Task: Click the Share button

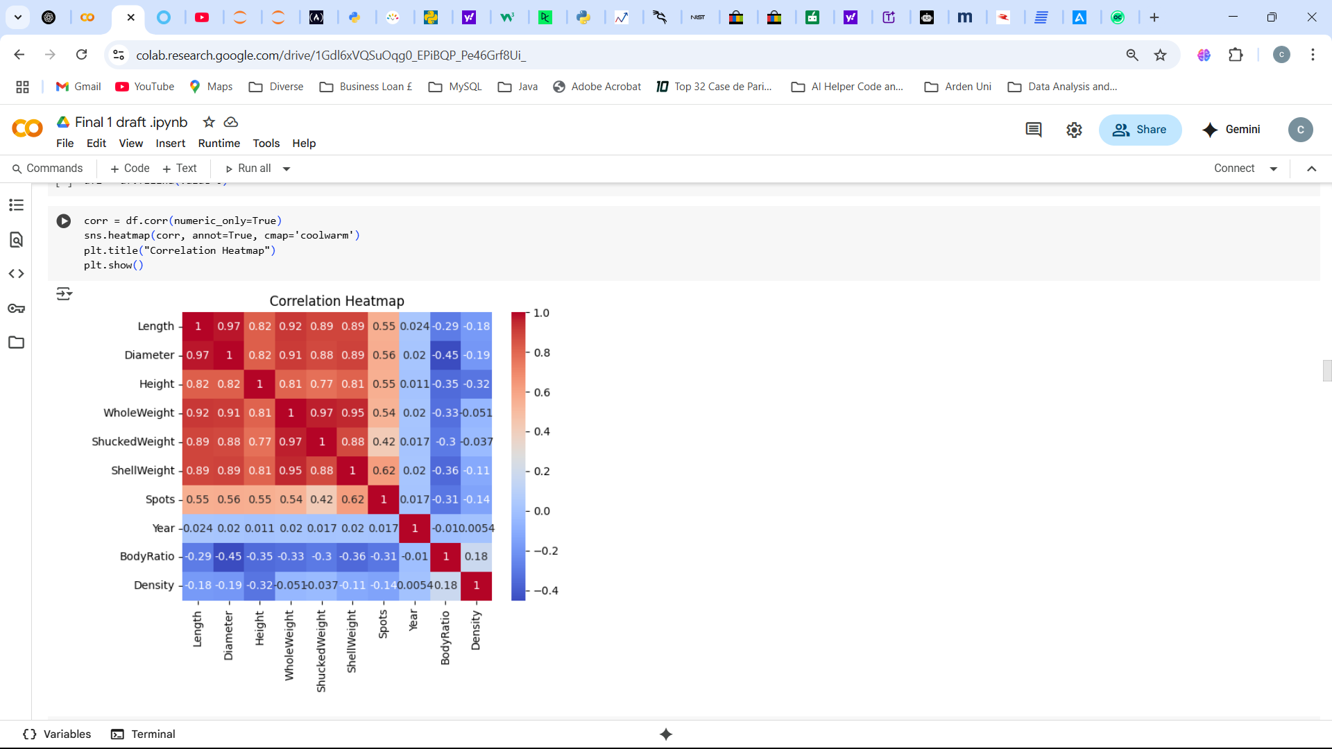Action: [1140, 130]
